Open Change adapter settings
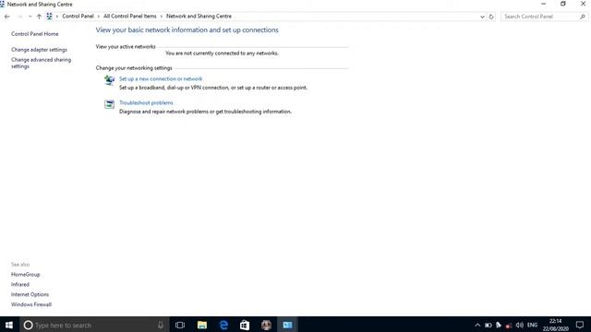The width and height of the screenshot is (591, 332). [39, 50]
